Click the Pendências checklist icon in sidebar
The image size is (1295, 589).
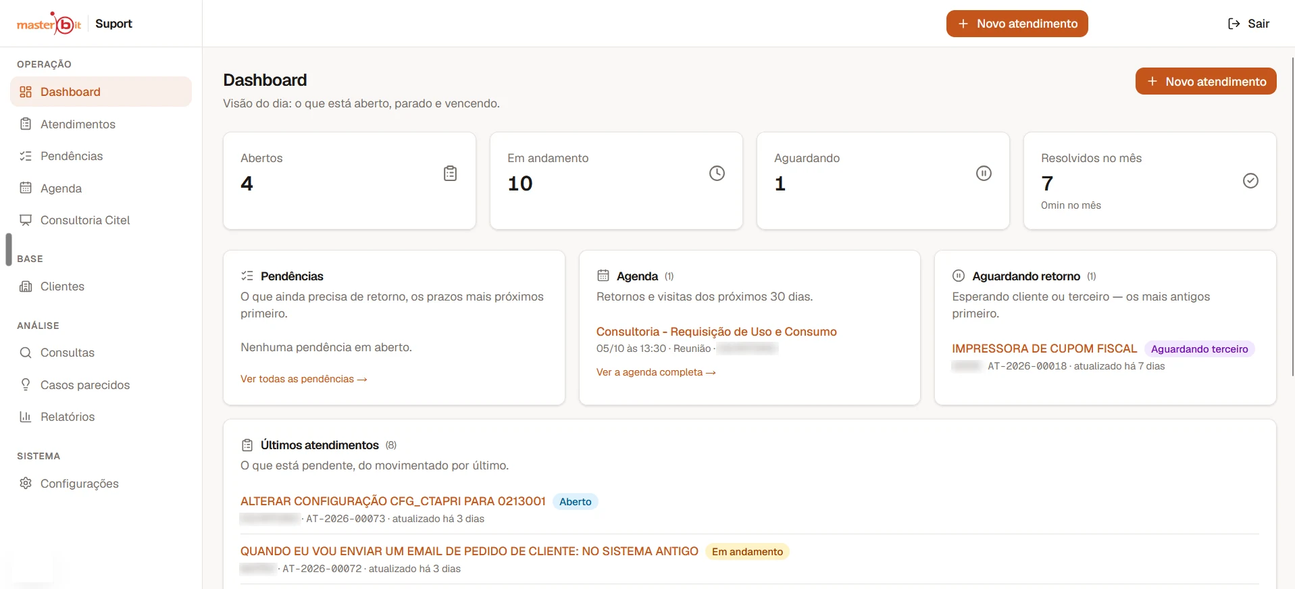coord(26,156)
